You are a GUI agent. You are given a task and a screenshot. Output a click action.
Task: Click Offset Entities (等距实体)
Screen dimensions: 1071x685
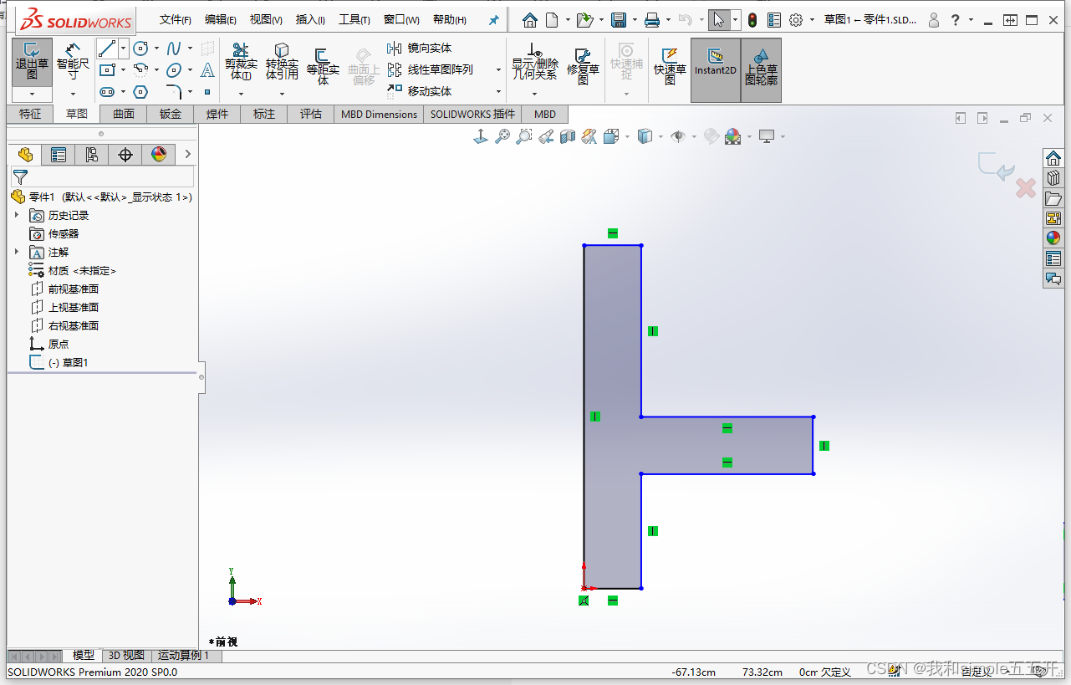pyautogui.click(x=323, y=65)
